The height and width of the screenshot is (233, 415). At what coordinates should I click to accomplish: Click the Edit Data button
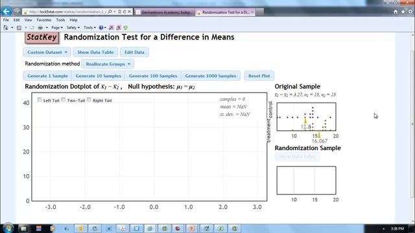[134, 52]
